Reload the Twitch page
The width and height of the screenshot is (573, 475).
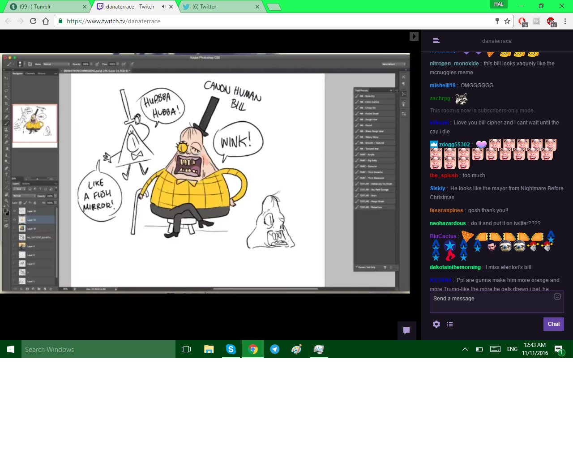33,21
